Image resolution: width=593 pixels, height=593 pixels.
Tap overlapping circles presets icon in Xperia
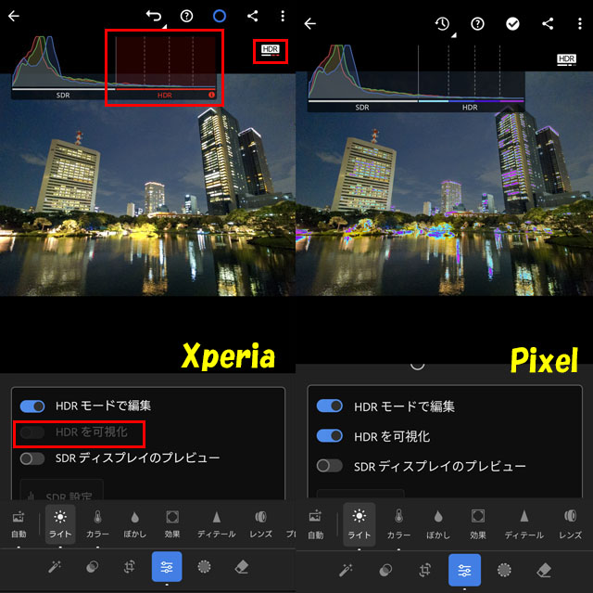tap(93, 567)
